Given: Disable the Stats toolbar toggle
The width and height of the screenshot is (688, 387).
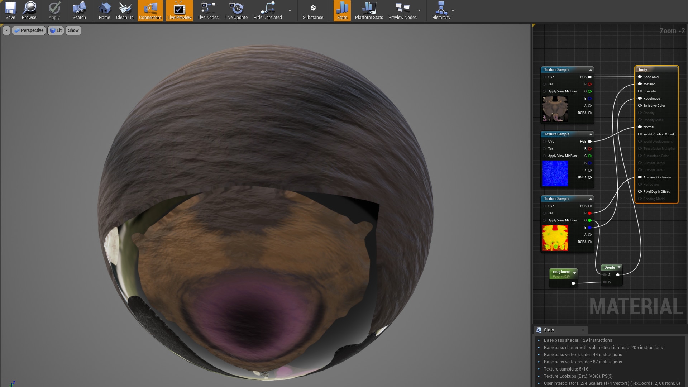Looking at the screenshot, I should coord(342,10).
